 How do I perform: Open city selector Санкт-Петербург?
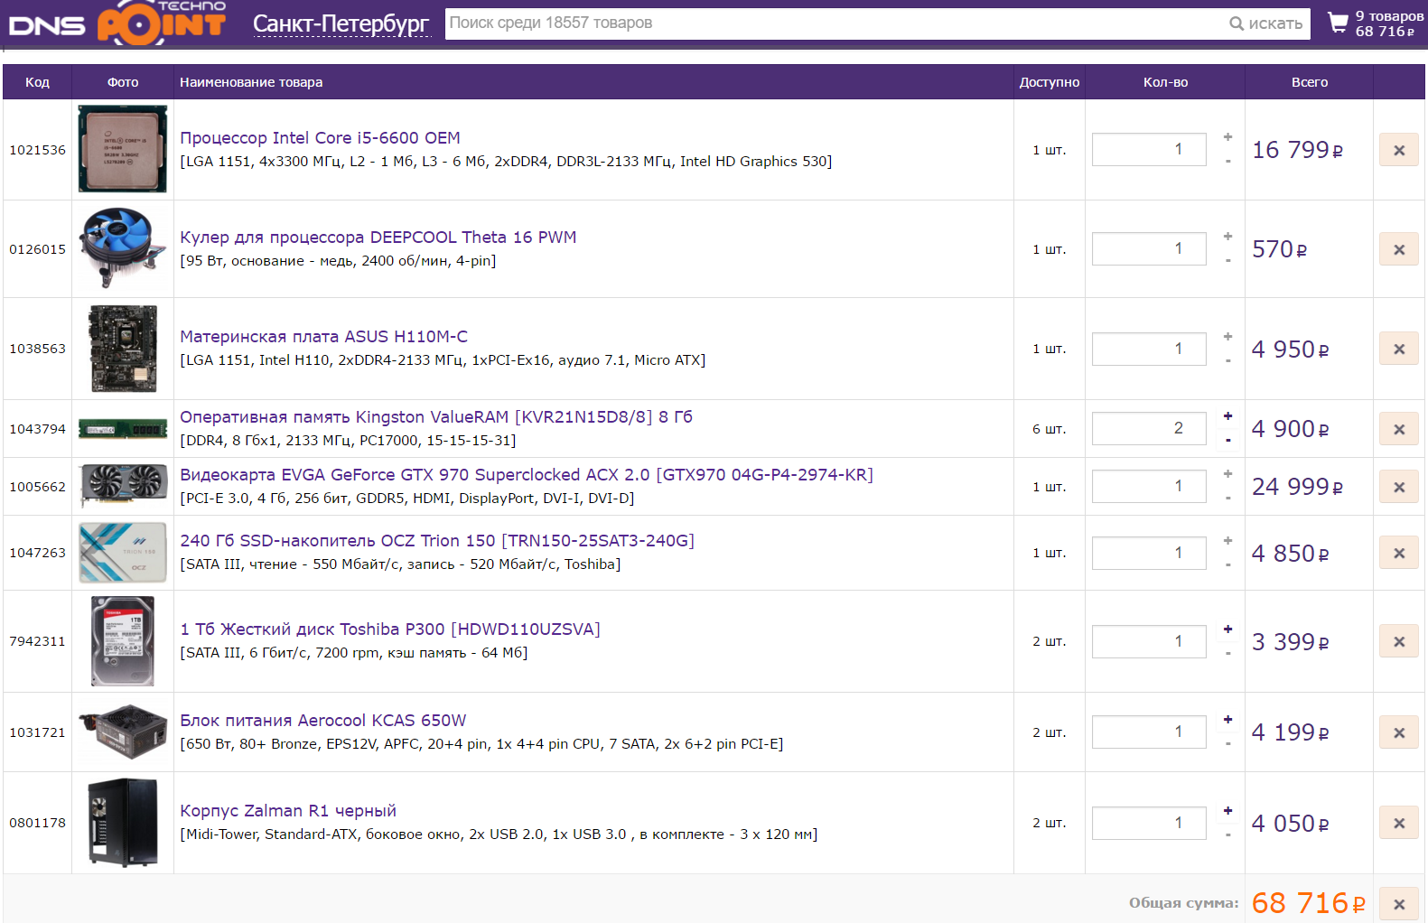click(341, 23)
